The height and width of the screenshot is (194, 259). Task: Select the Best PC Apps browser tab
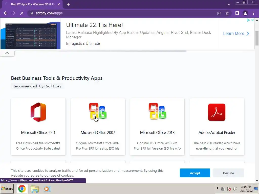33,5
